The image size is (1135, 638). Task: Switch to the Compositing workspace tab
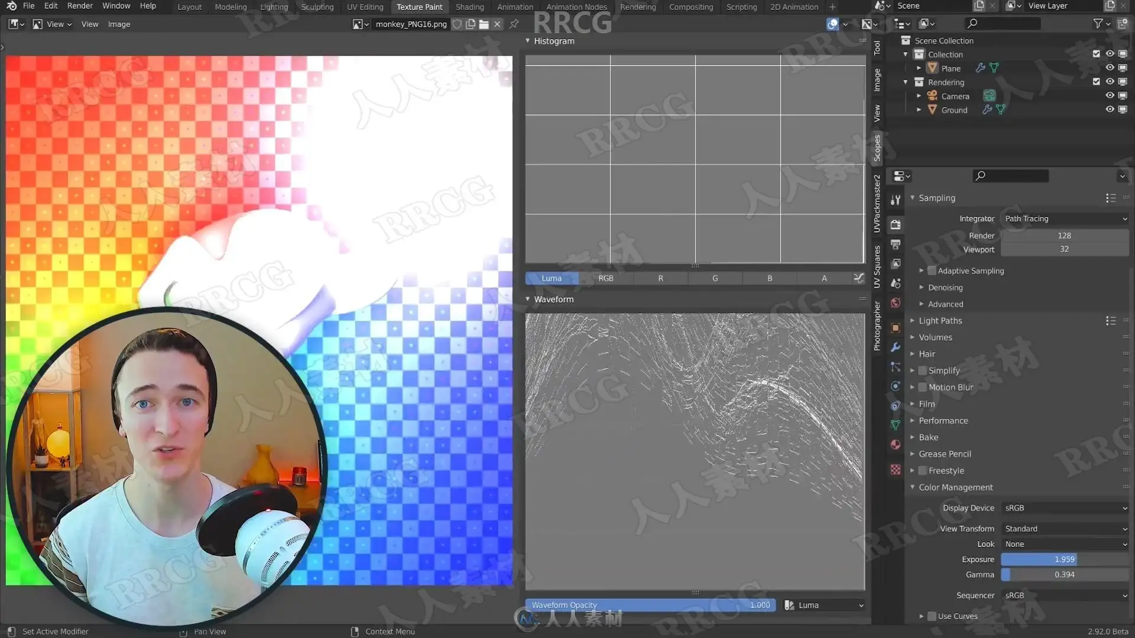click(x=691, y=7)
